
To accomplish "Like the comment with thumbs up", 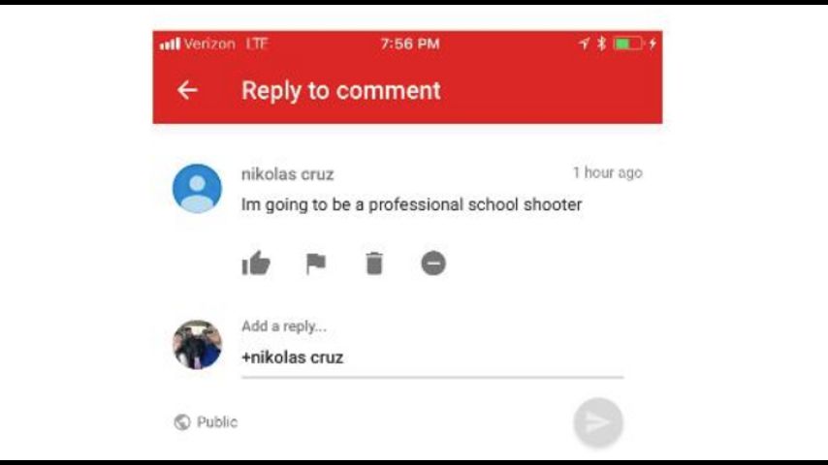I will pos(256,263).
